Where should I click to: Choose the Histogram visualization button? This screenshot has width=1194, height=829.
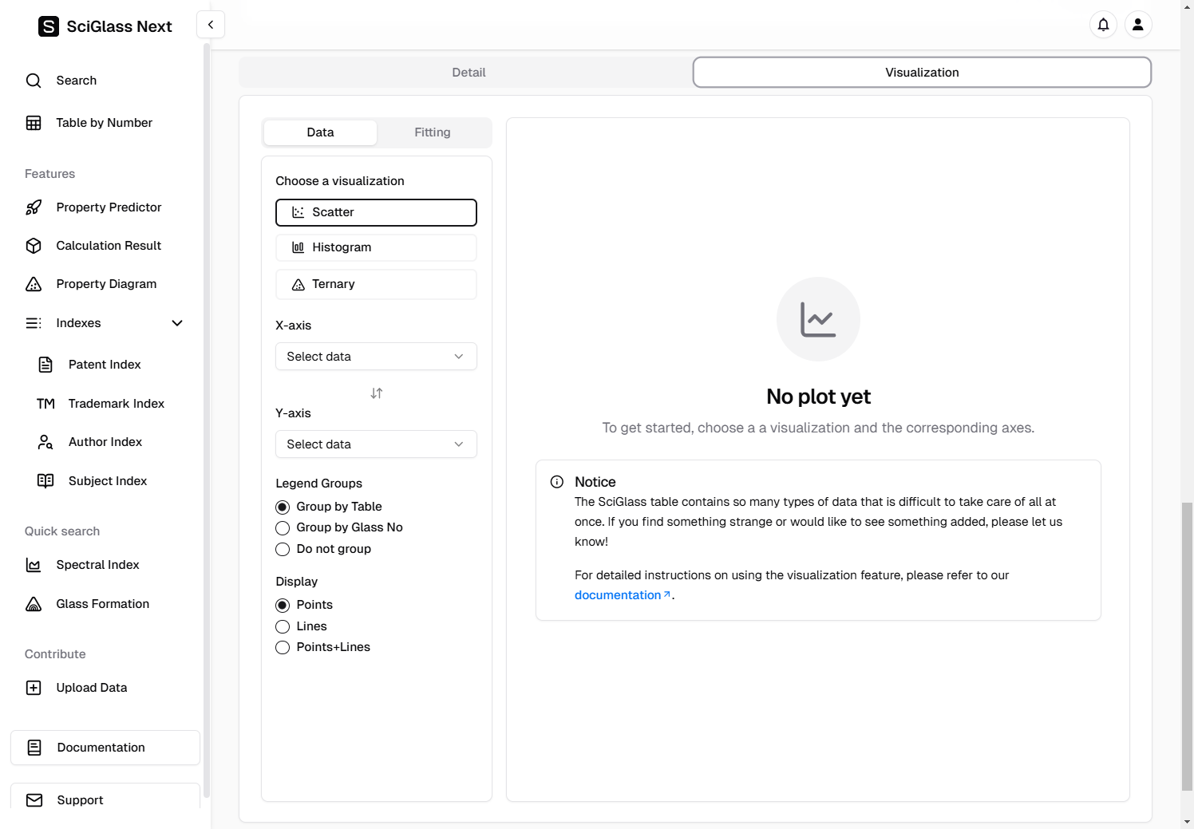point(376,247)
